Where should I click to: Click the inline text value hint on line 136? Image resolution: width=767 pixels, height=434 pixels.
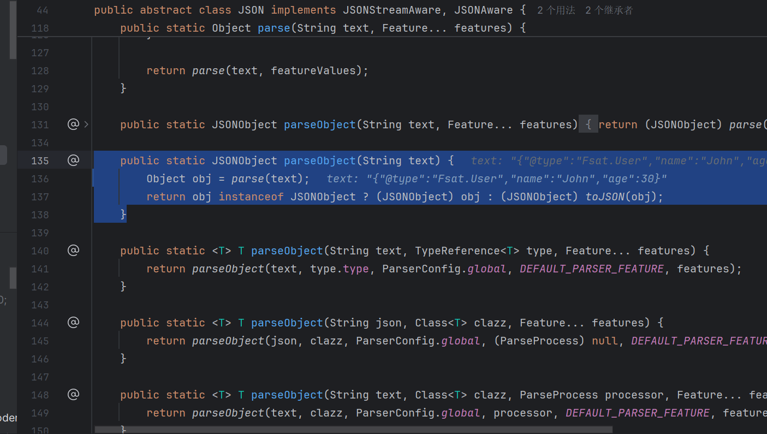click(x=497, y=179)
